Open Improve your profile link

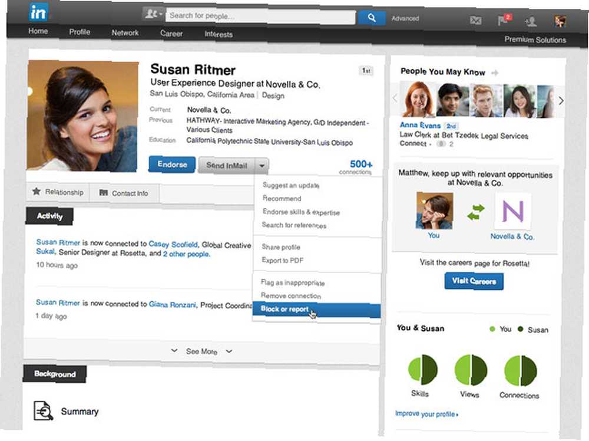tap(426, 413)
